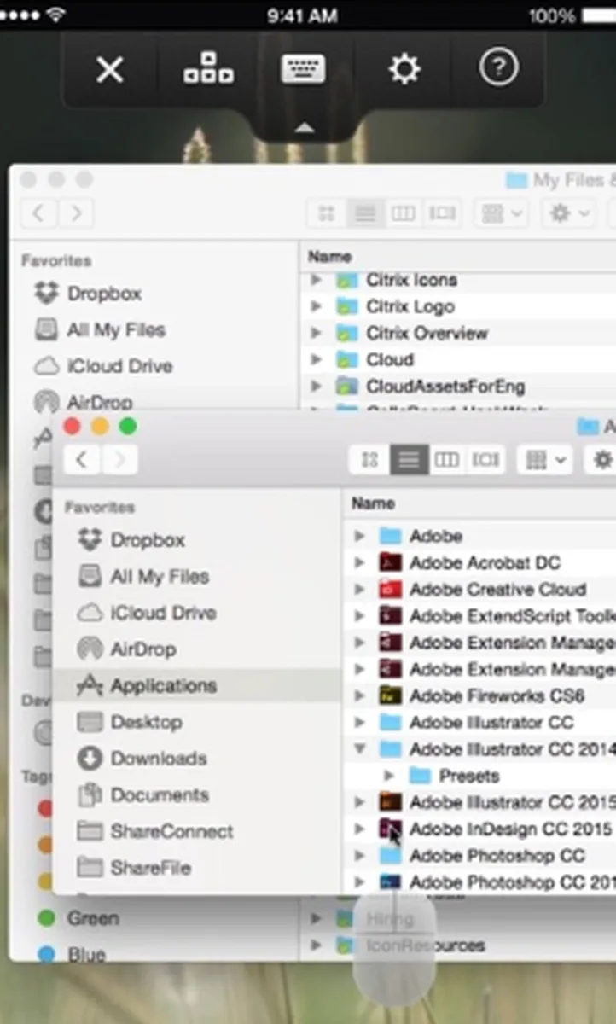Expand Adobe Acrobat DC disclosure triangle
Screen dimensions: 616x1024
[x=359, y=562]
